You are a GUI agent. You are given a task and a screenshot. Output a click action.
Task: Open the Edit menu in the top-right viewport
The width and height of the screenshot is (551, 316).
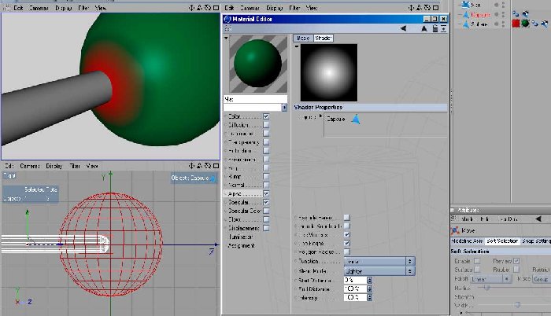point(229,8)
